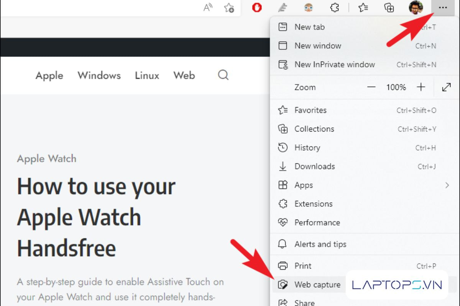Screen dimensions: 460x306
Task: Open the user profile avatar
Action: click(x=416, y=8)
